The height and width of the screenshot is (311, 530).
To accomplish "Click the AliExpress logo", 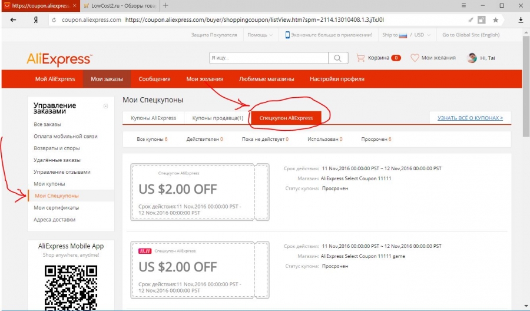I will click(59, 59).
